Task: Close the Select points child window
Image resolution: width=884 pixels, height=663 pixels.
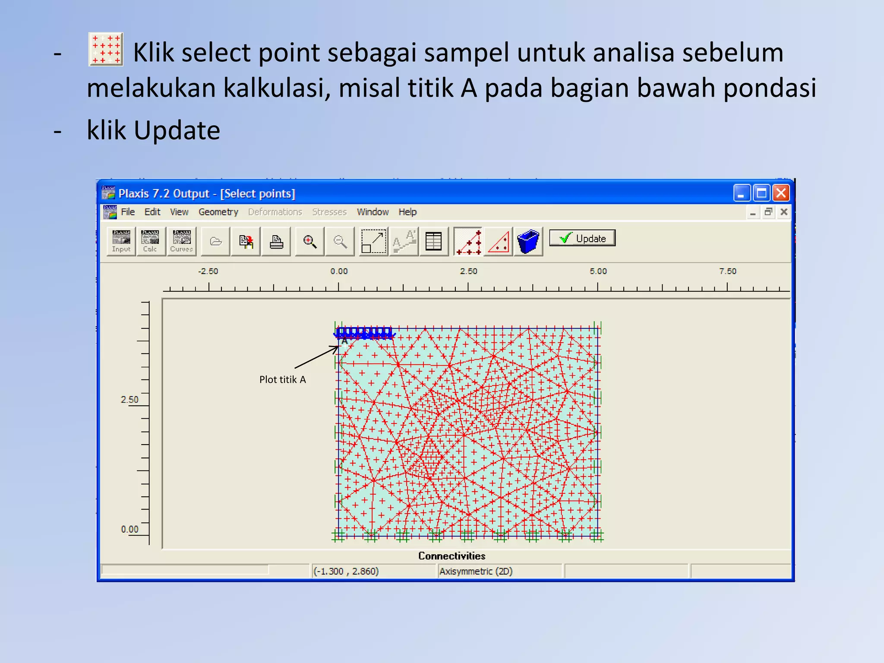Action: click(x=784, y=212)
